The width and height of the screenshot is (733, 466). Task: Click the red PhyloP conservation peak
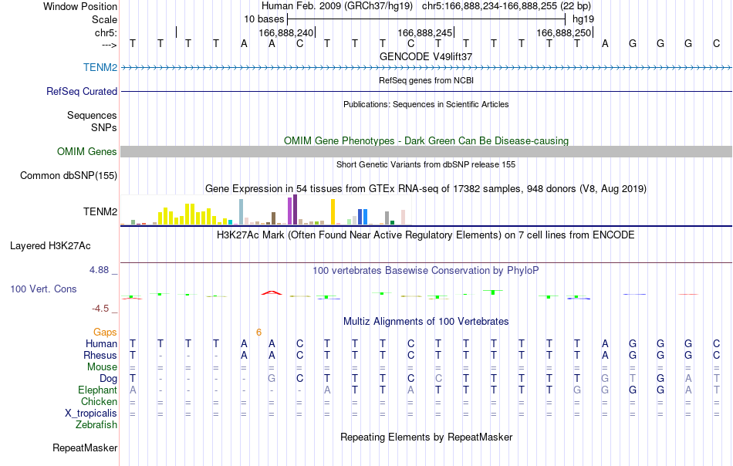point(272,292)
